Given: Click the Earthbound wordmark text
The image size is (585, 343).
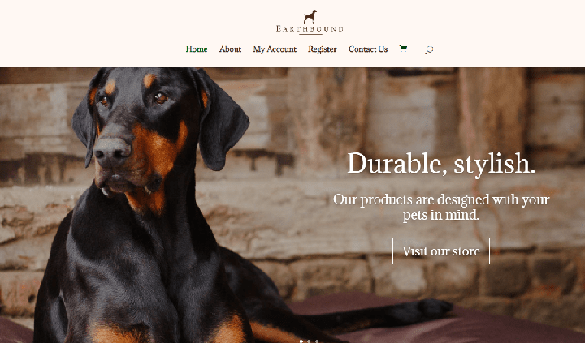Looking at the screenshot, I should 310,28.
